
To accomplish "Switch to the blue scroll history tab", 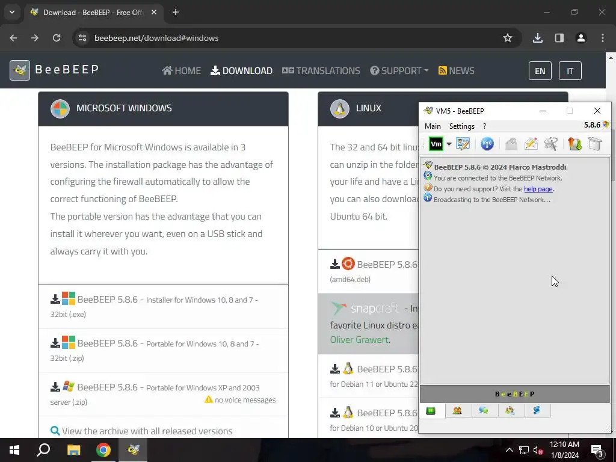I will pyautogui.click(x=537, y=411).
